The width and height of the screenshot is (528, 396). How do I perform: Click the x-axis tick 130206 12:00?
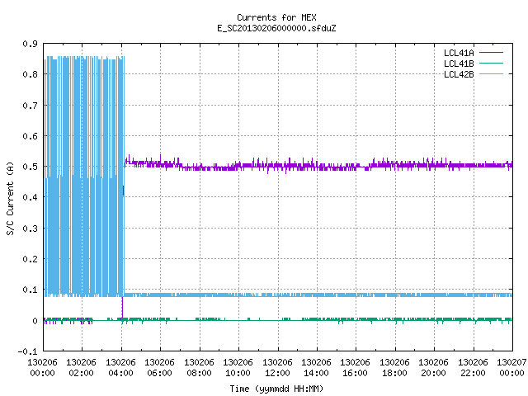(x=277, y=367)
